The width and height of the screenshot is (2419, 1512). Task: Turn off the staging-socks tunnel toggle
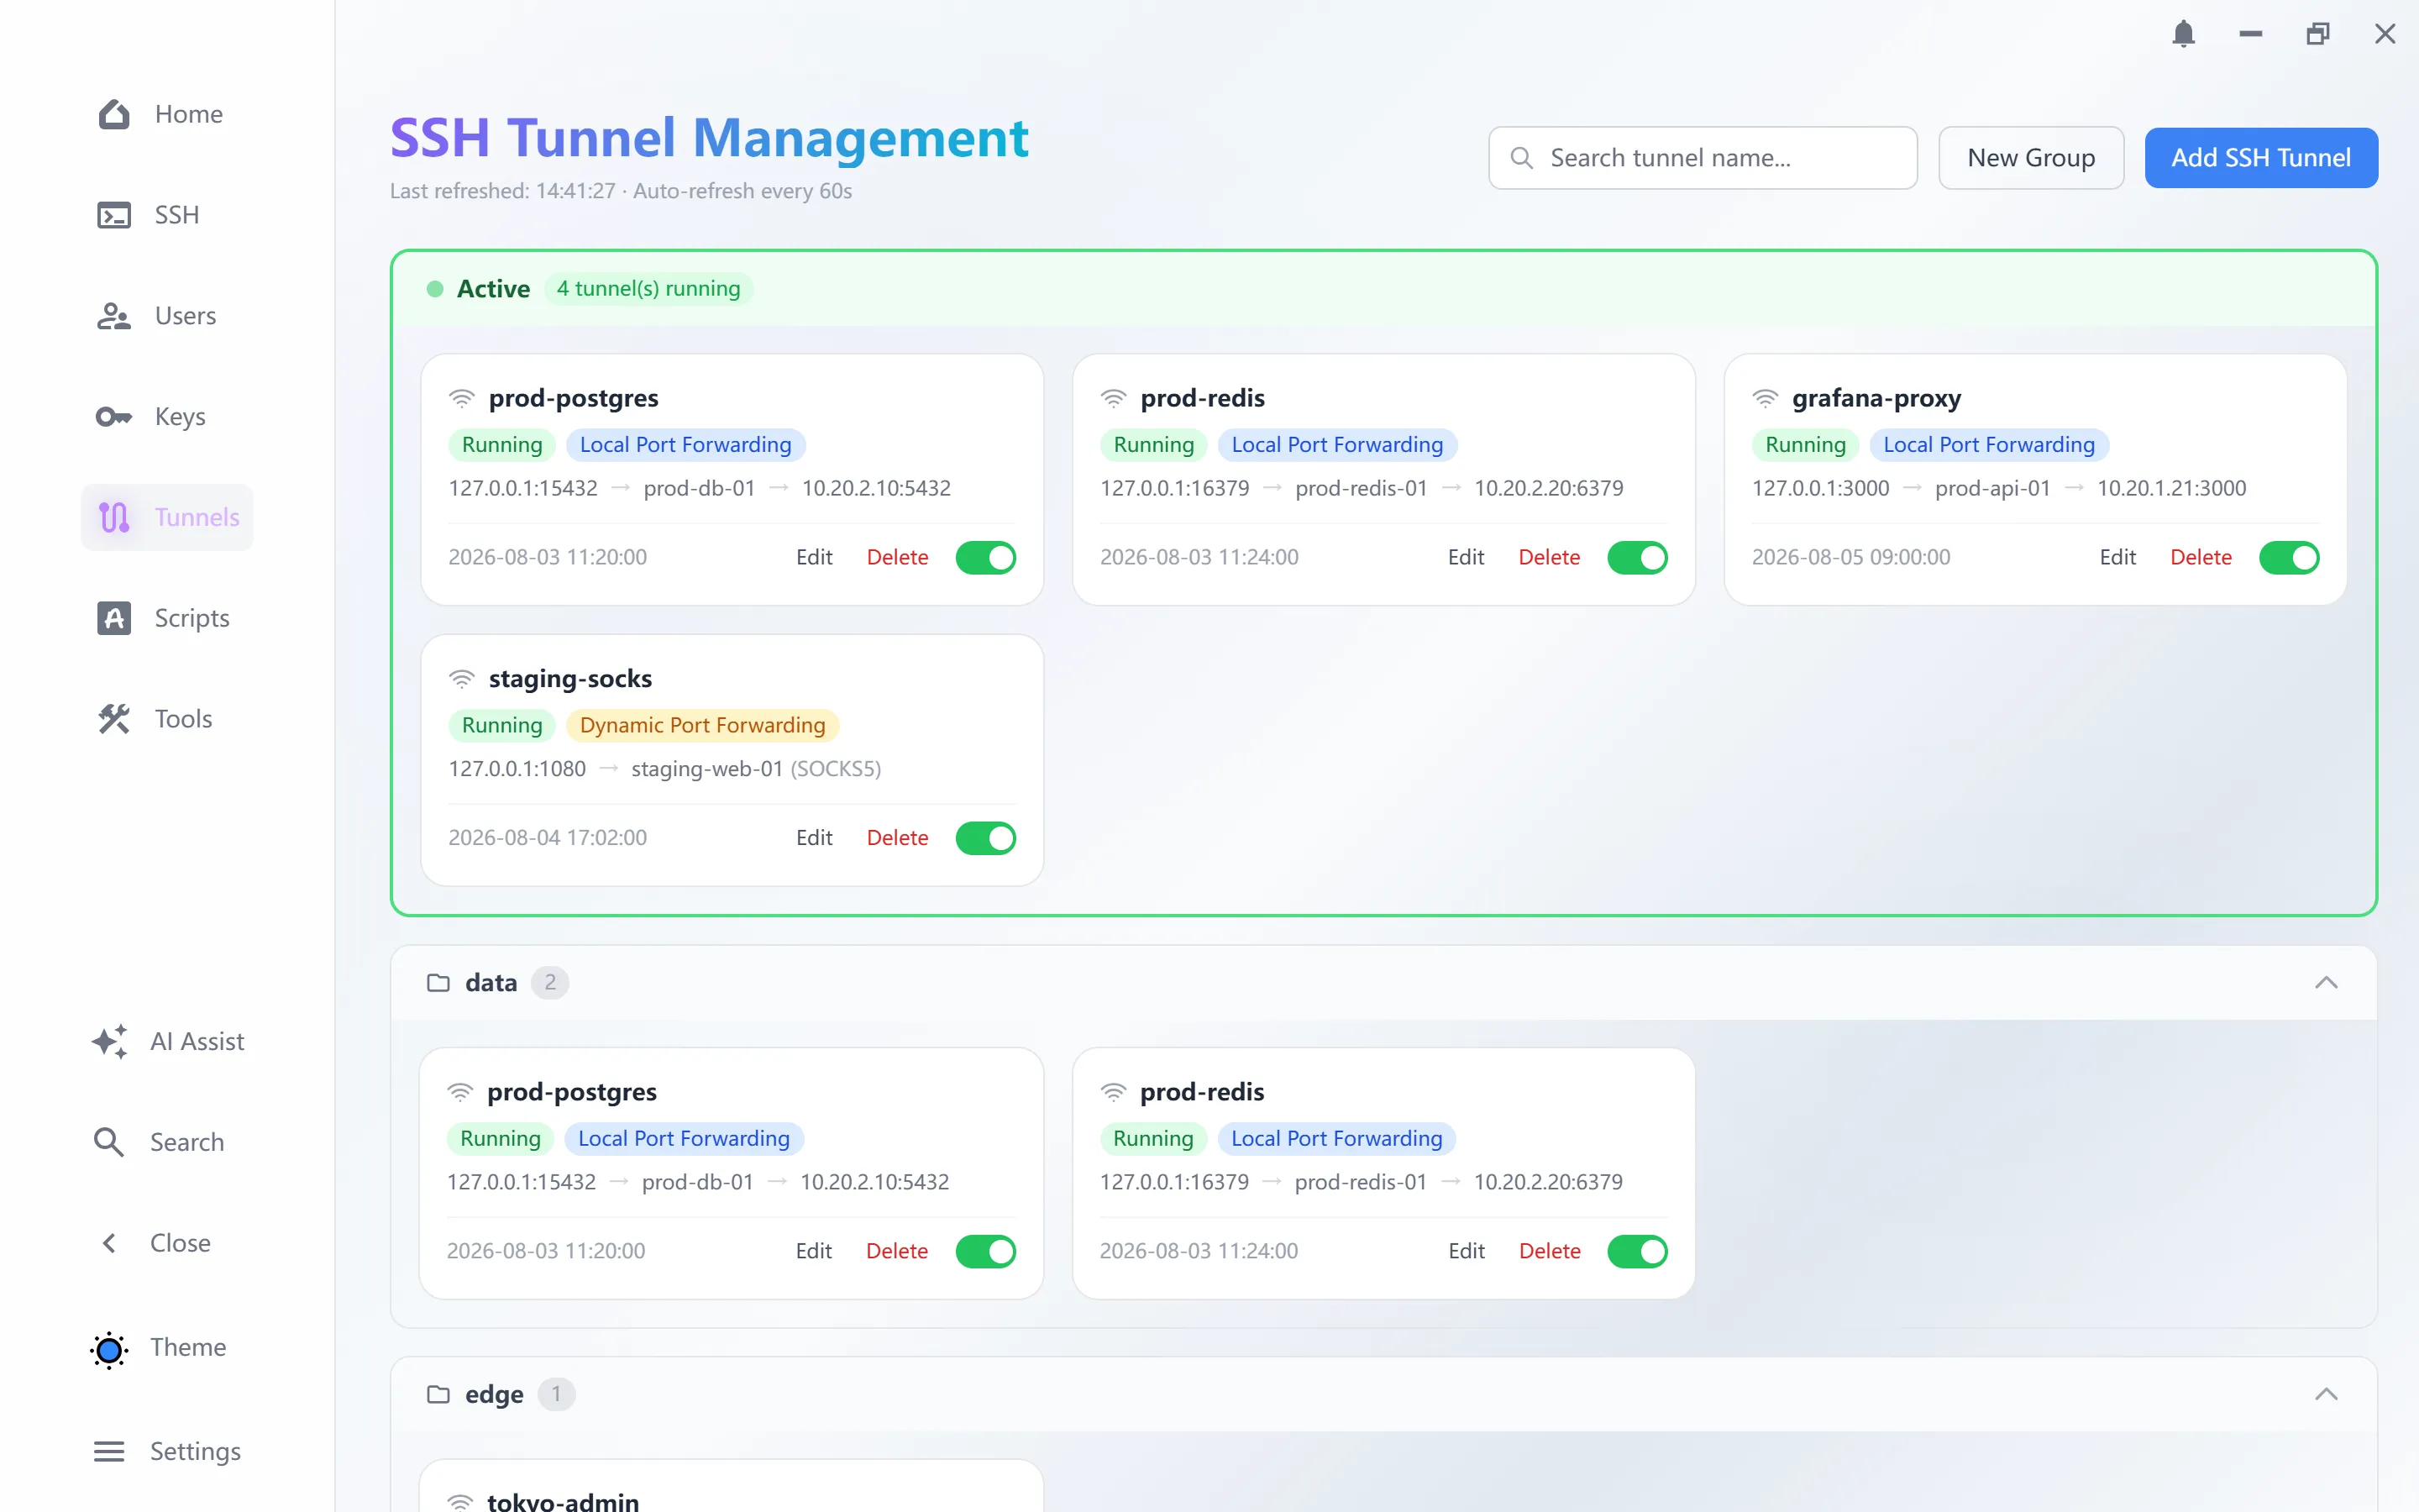985,838
